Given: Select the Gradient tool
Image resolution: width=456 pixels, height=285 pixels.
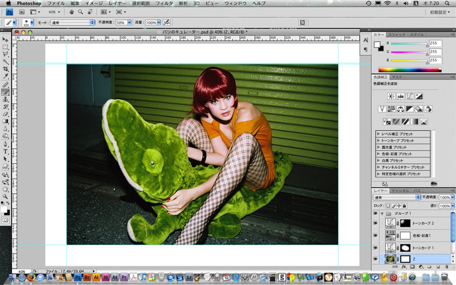Looking at the screenshot, I should click(5, 121).
